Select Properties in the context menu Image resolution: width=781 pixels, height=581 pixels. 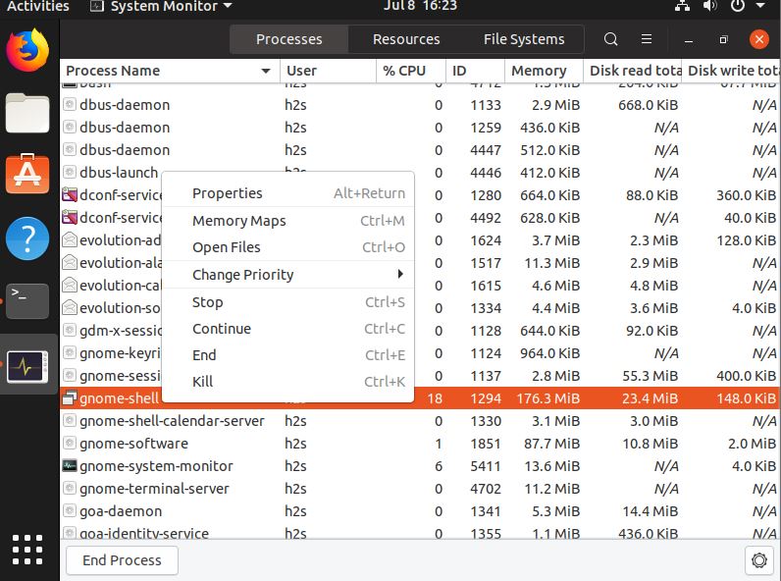[288, 193]
